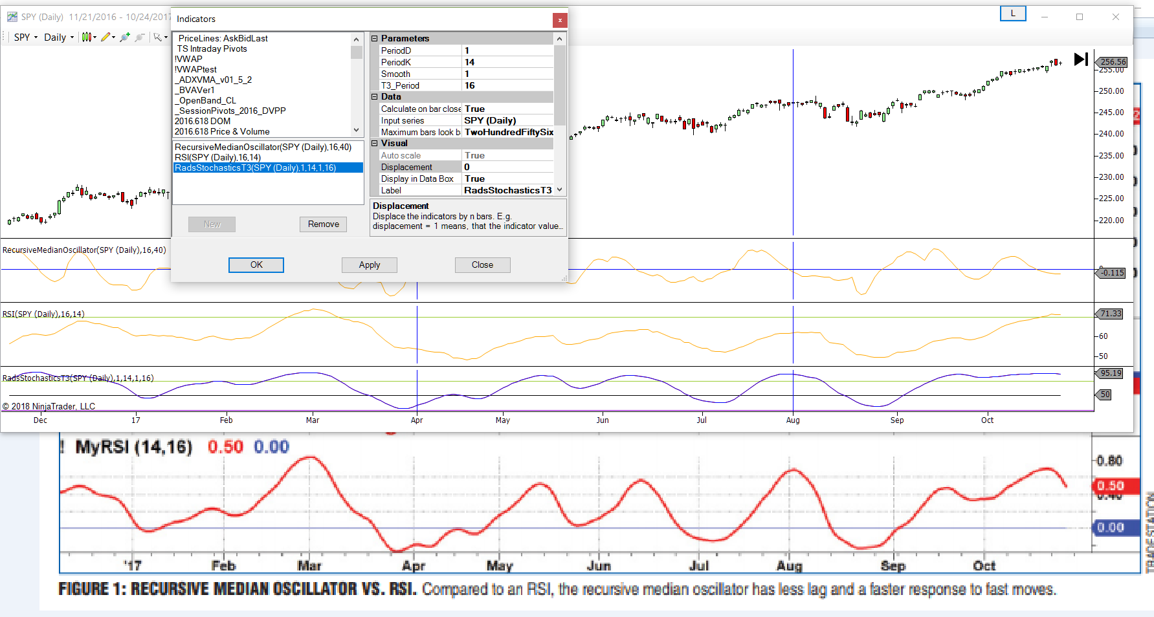1154x617 pixels.
Task: Edit the Label RadsStochasticsT3 field
Action: tap(508, 190)
